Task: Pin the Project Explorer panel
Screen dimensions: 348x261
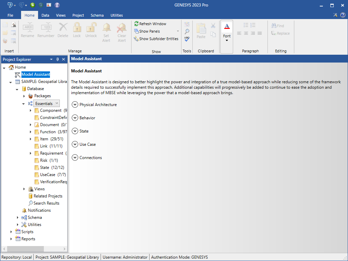Action: point(57,59)
